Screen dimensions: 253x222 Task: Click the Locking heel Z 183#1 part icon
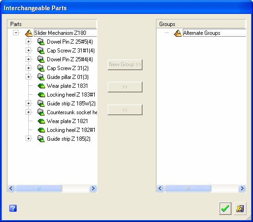pyautogui.click(x=41, y=95)
